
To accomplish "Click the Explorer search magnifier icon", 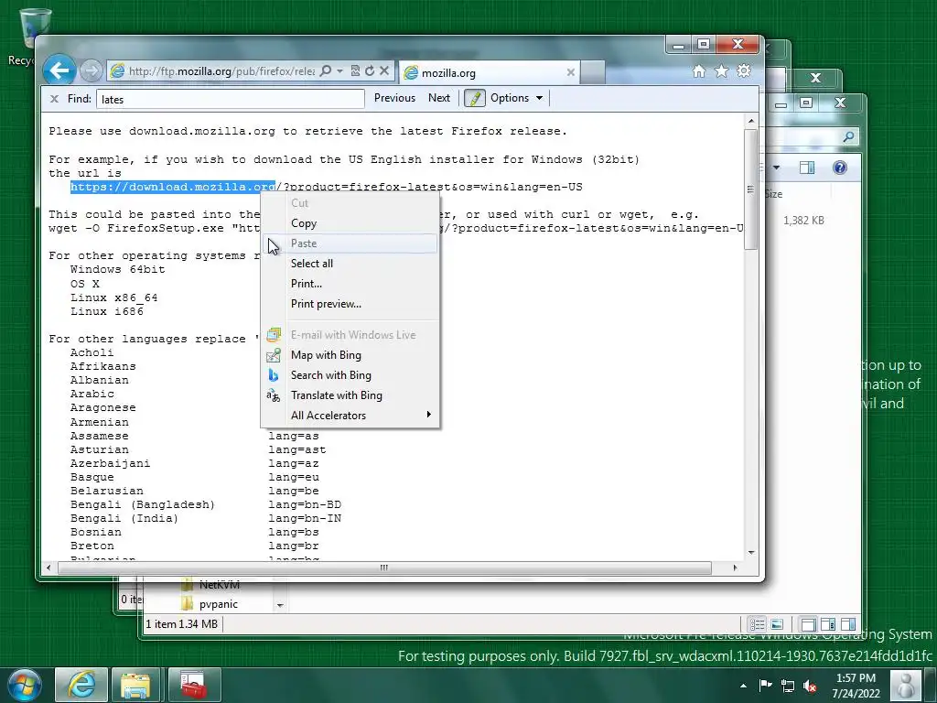I will [848, 137].
